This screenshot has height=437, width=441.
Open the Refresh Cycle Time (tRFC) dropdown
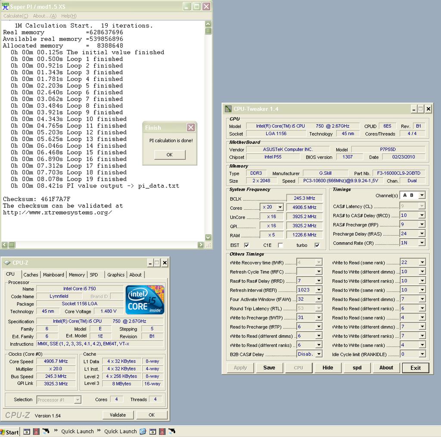[319, 272]
